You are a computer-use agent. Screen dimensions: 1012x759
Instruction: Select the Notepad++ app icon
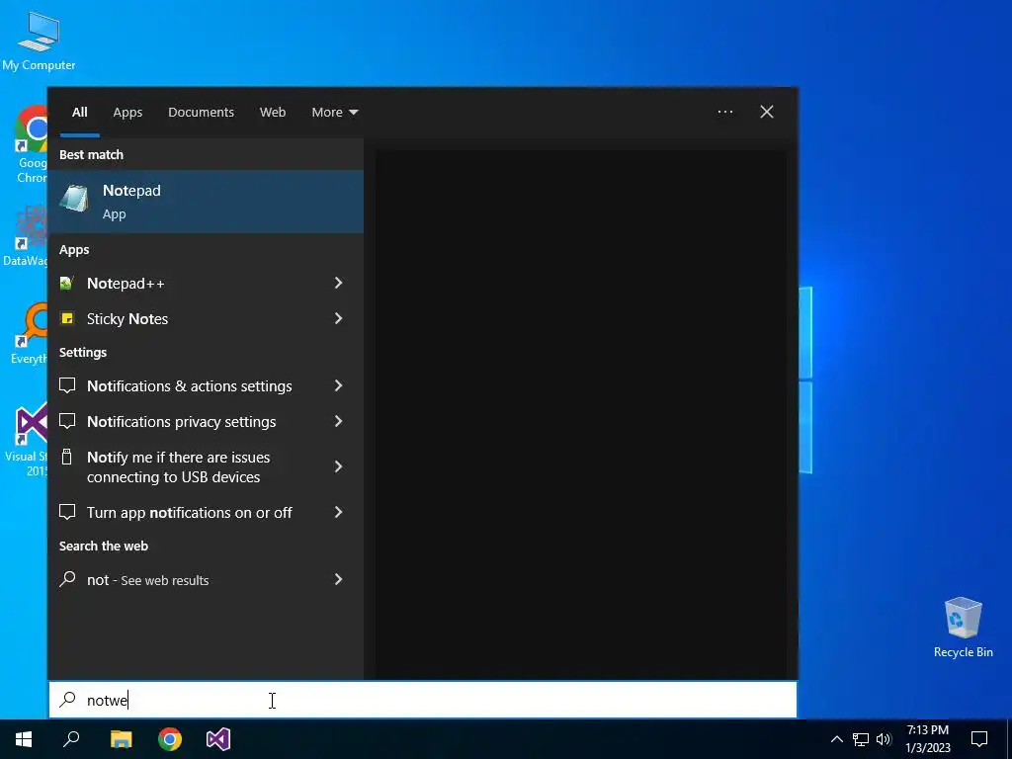(x=66, y=283)
